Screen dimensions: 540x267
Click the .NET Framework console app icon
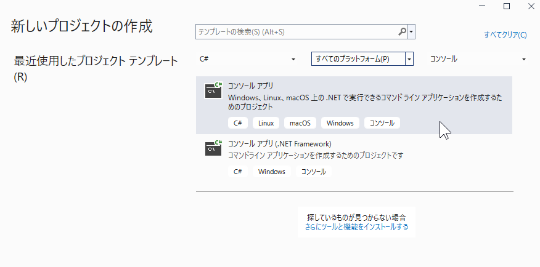pos(213,148)
